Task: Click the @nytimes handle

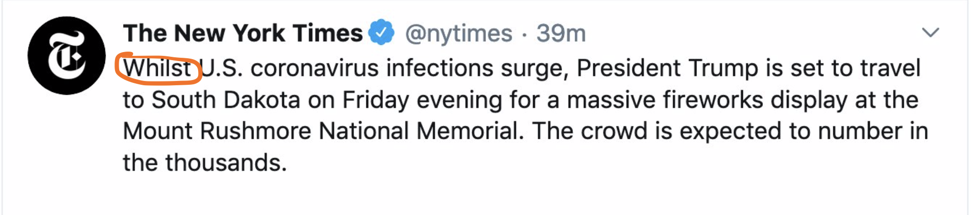Action: click(x=458, y=33)
